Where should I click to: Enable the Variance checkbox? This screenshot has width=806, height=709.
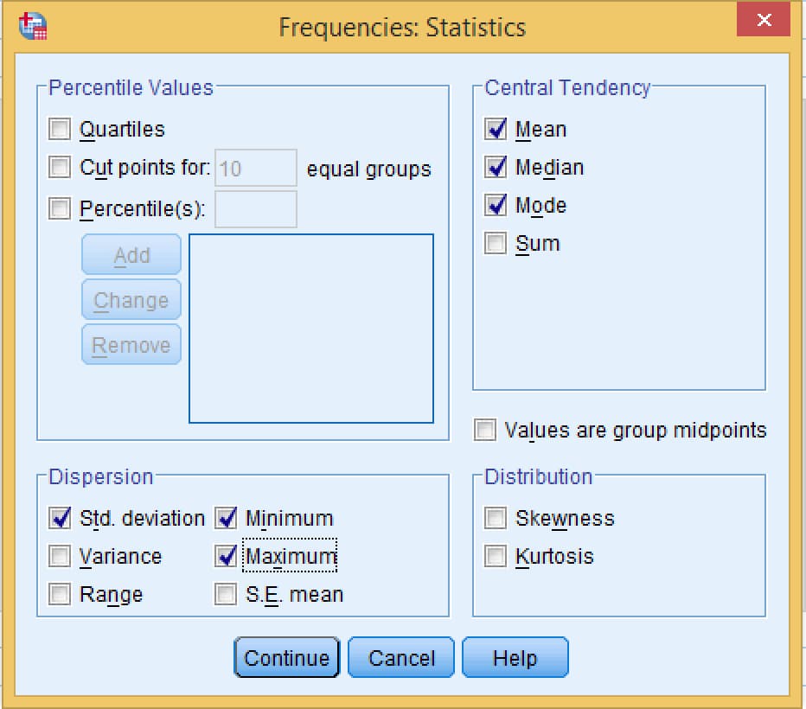tap(60, 556)
